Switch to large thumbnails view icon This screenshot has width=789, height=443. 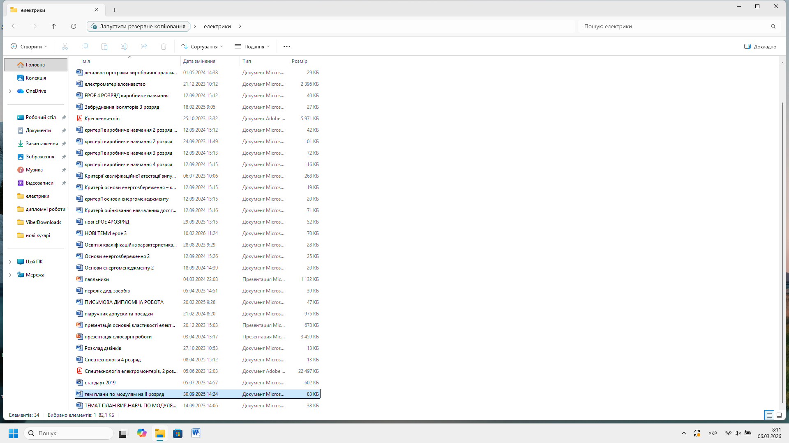coord(779,415)
